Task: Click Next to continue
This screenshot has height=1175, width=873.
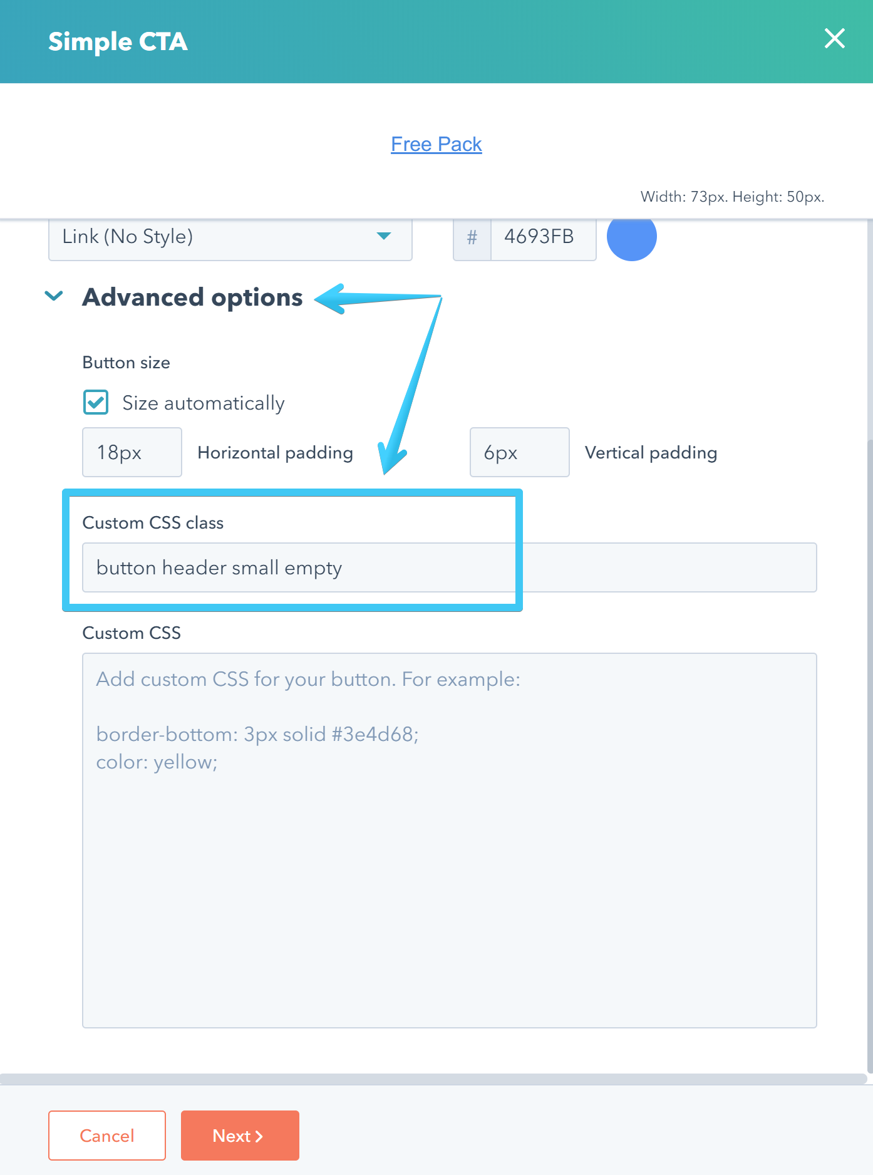Action: [239, 1135]
